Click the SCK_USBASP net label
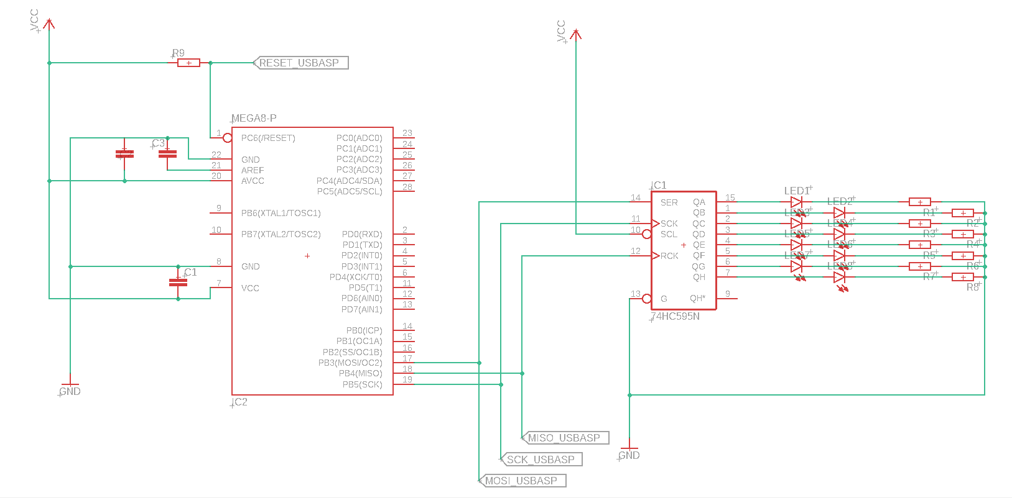Screen dimensions: 1012x498 541,460
